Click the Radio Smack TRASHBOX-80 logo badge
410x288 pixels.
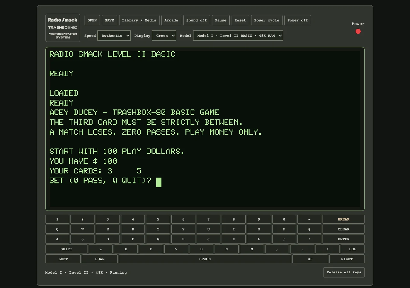pos(63,28)
